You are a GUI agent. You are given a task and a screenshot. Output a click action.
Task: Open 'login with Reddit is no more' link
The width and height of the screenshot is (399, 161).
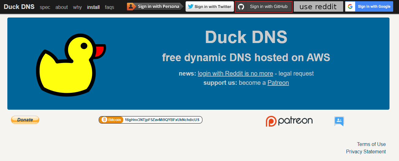point(235,73)
